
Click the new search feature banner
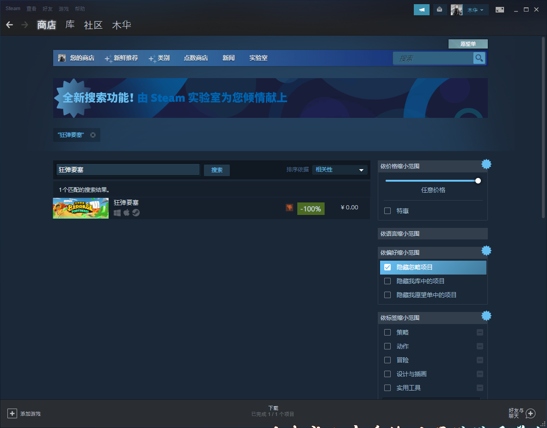pos(270,98)
